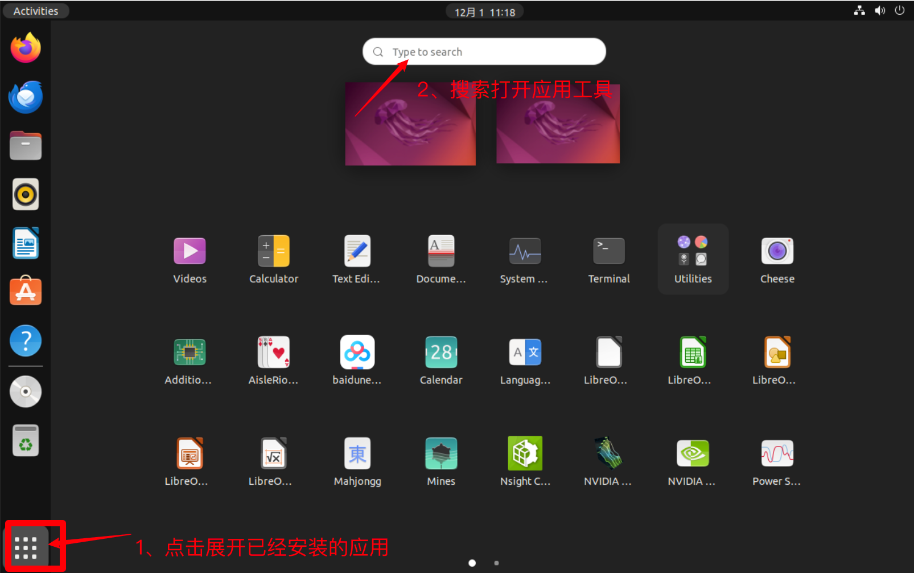This screenshot has height=573, width=914.
Task: Open Thunderbird mail from the dock
Action: click(x=26, y=97)
